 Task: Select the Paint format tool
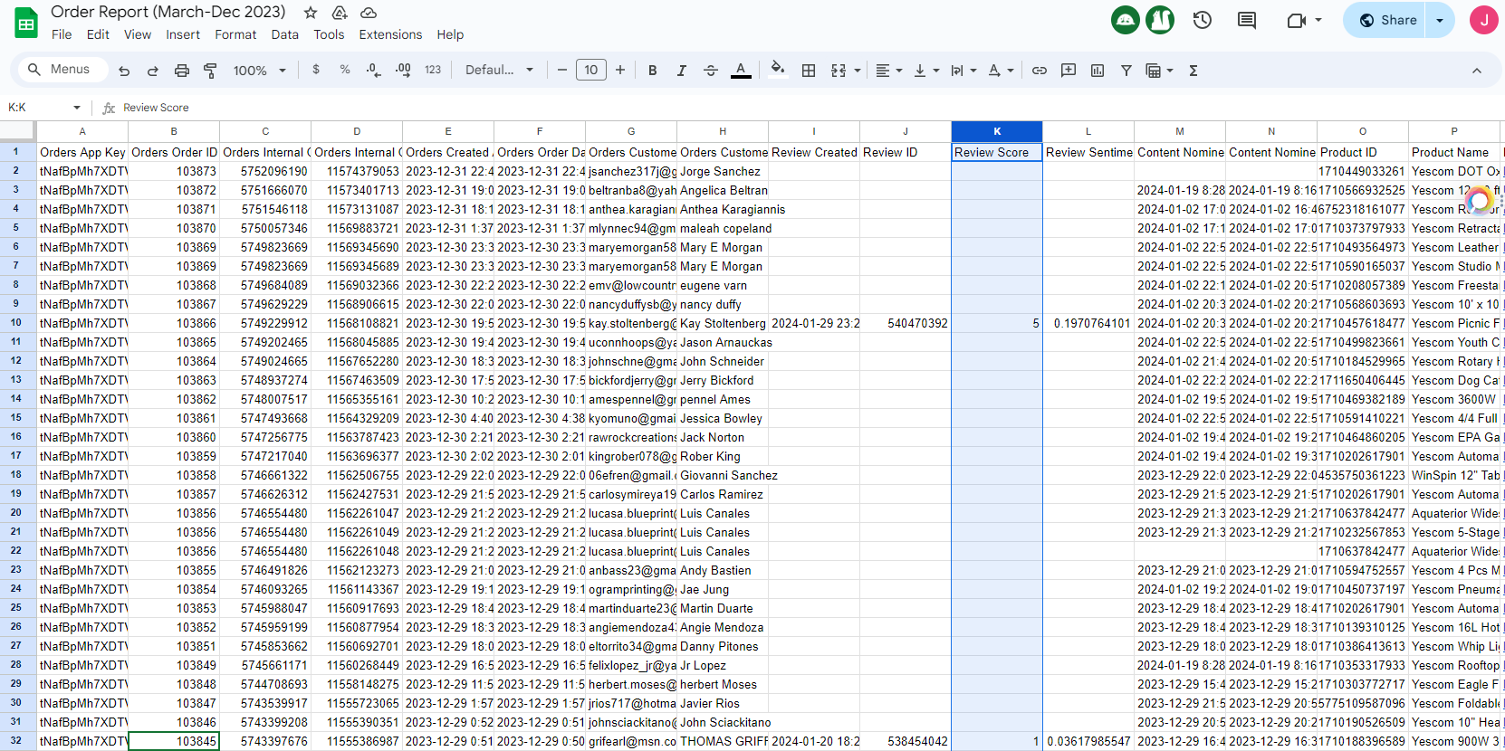click(x=211, y=71)
